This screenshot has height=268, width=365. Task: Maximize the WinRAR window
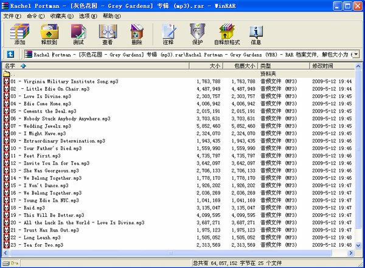(348, 6)
